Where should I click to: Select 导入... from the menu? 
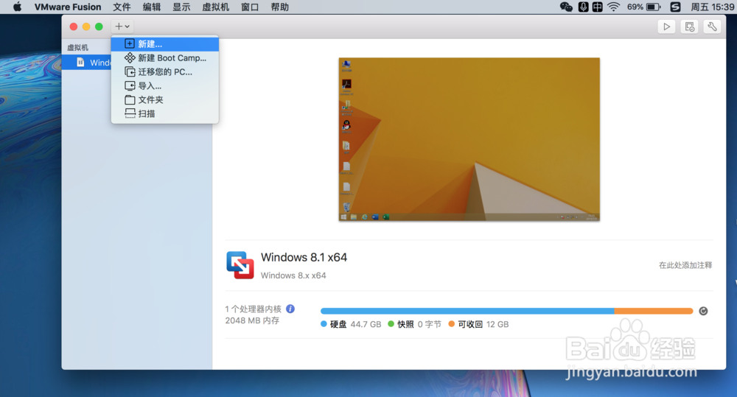pos(165,85)
